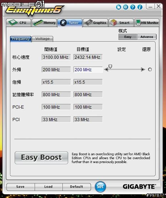Click the 外頻 restore radio circle
Screen dimensions: 166x198
tap(150, 69)
